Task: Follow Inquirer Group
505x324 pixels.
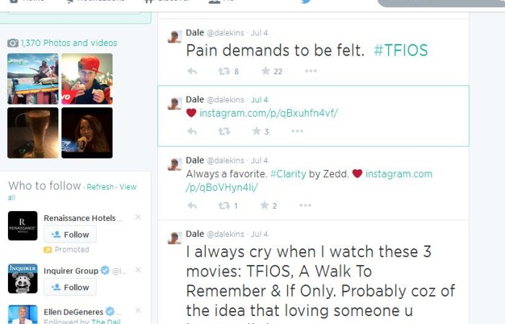Action: pos(70,287)
